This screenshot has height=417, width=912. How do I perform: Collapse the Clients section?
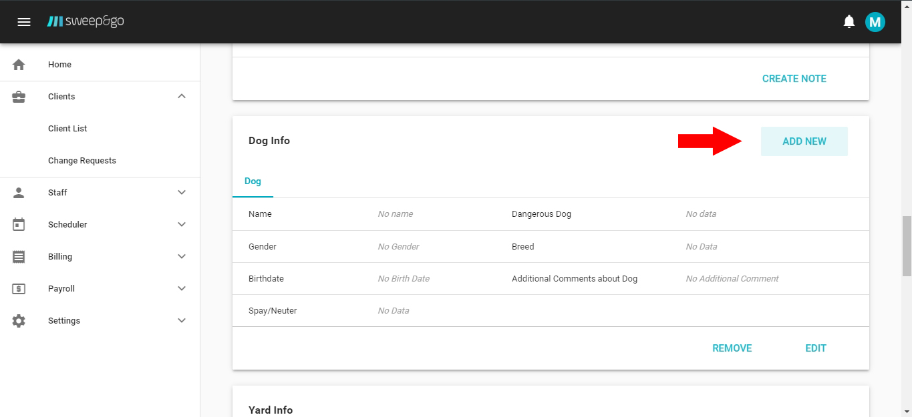pos(181,95)
